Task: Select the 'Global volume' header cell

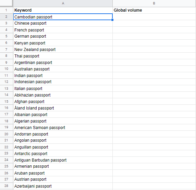Action: coord(154,10)
